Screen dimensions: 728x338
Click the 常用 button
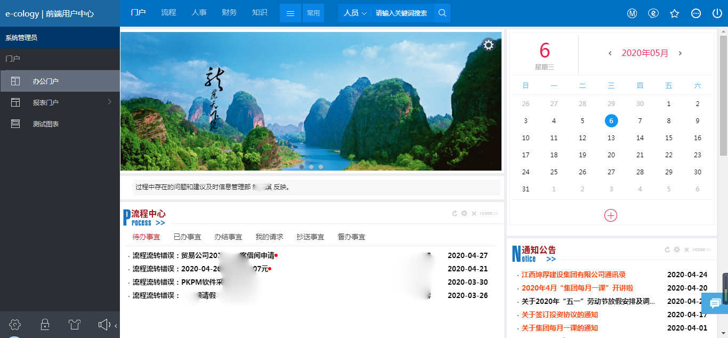coord(313,13)
